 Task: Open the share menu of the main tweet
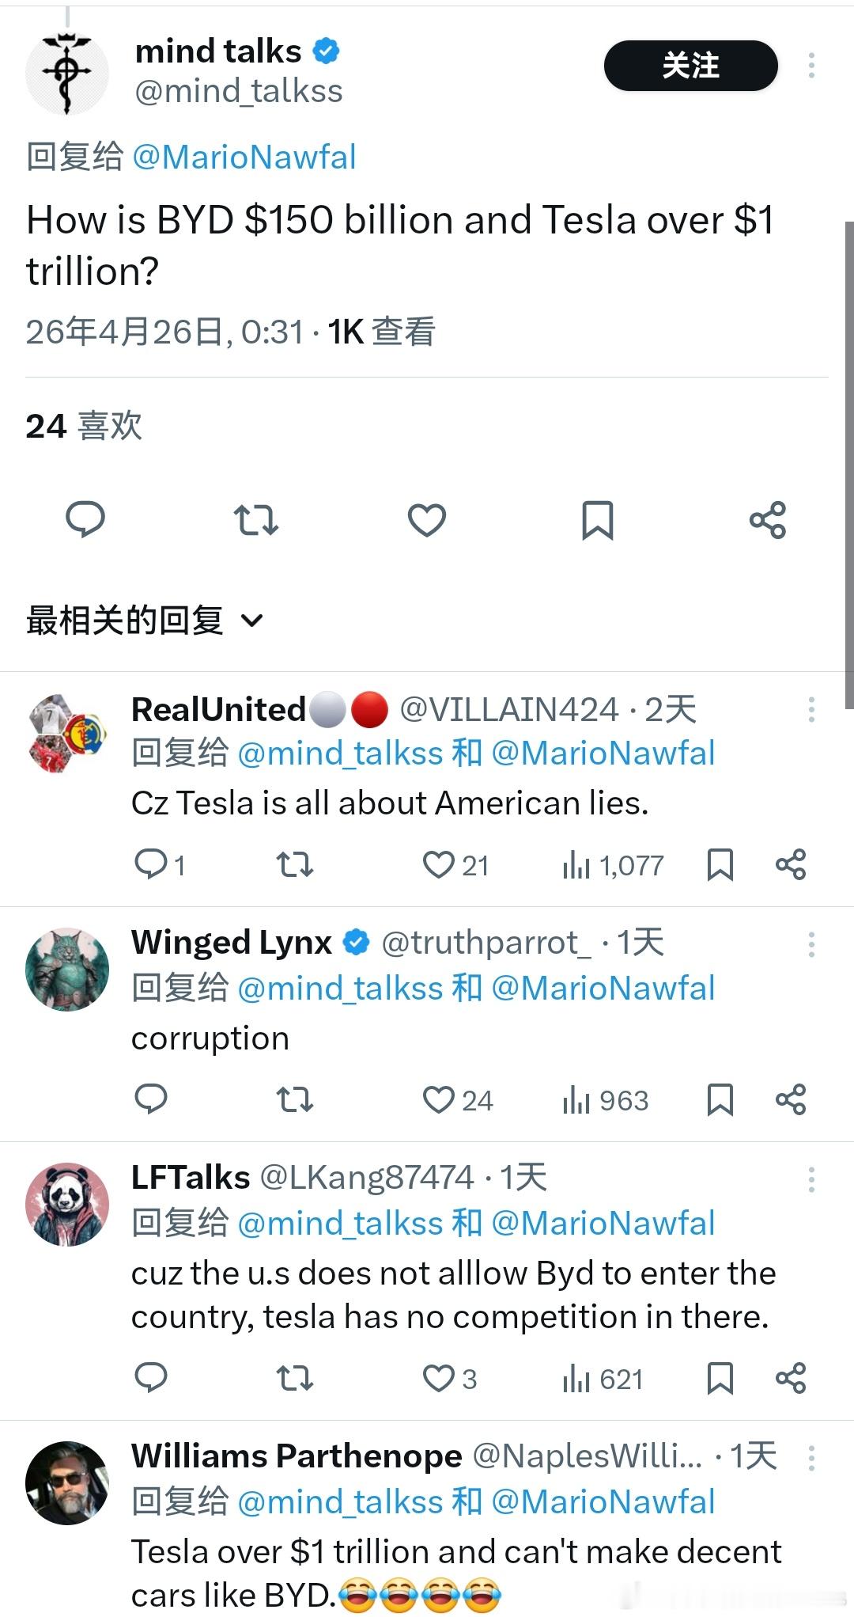pyautogui.click(x=768, y=520)
